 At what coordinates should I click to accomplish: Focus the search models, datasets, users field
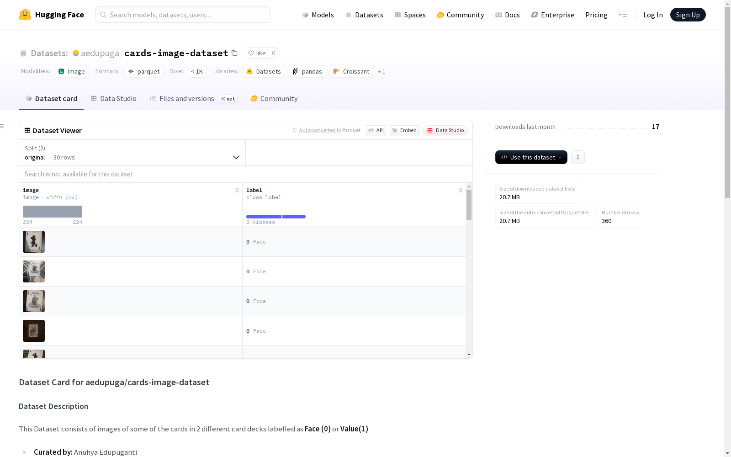(183, 15)
